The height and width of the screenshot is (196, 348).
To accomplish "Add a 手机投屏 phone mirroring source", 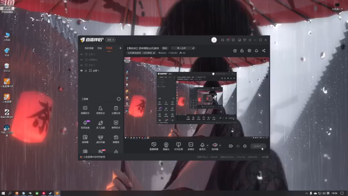I will (178, 146).
